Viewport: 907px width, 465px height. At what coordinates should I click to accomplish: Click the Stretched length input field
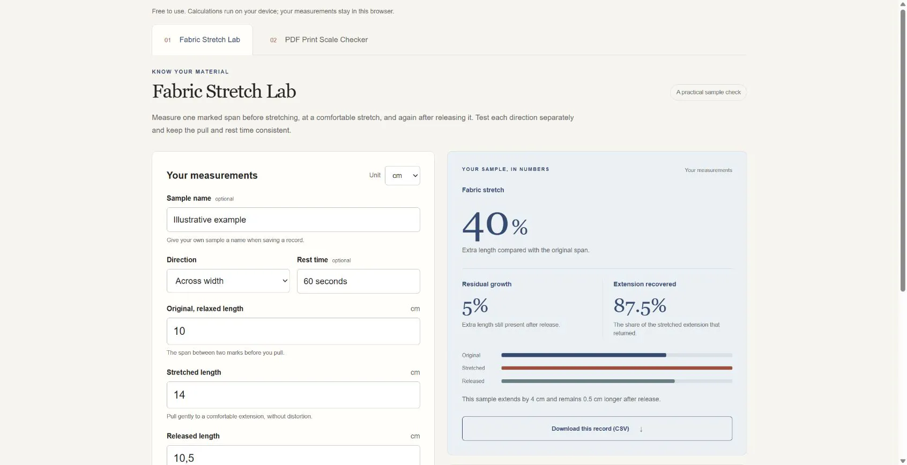point(293,395)
